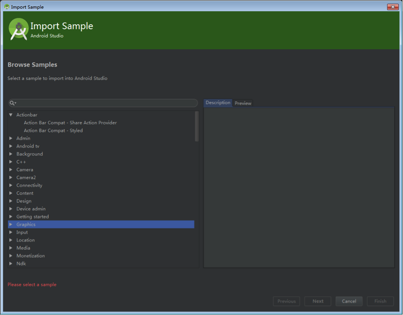Expand the Monetization category arrow

[11, 256]
